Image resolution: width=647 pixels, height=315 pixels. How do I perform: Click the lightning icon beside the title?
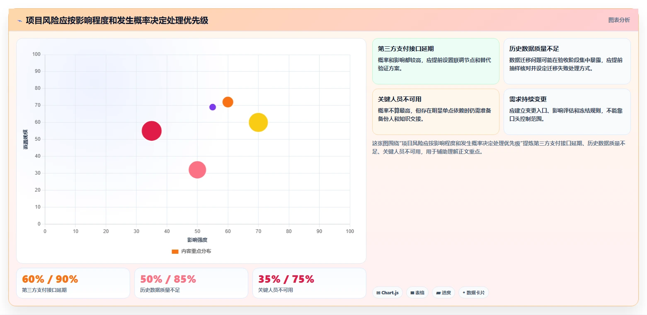coord(20,21)
